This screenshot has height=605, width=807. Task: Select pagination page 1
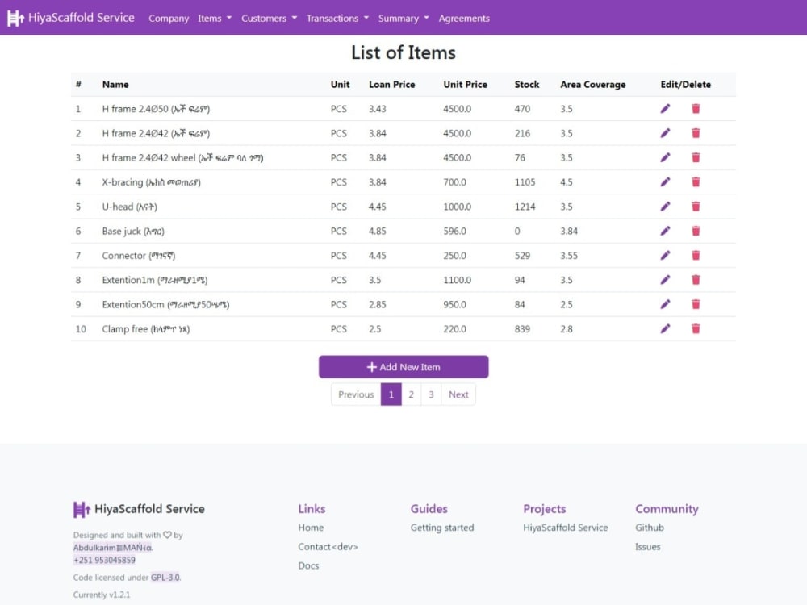pos(391,394)
